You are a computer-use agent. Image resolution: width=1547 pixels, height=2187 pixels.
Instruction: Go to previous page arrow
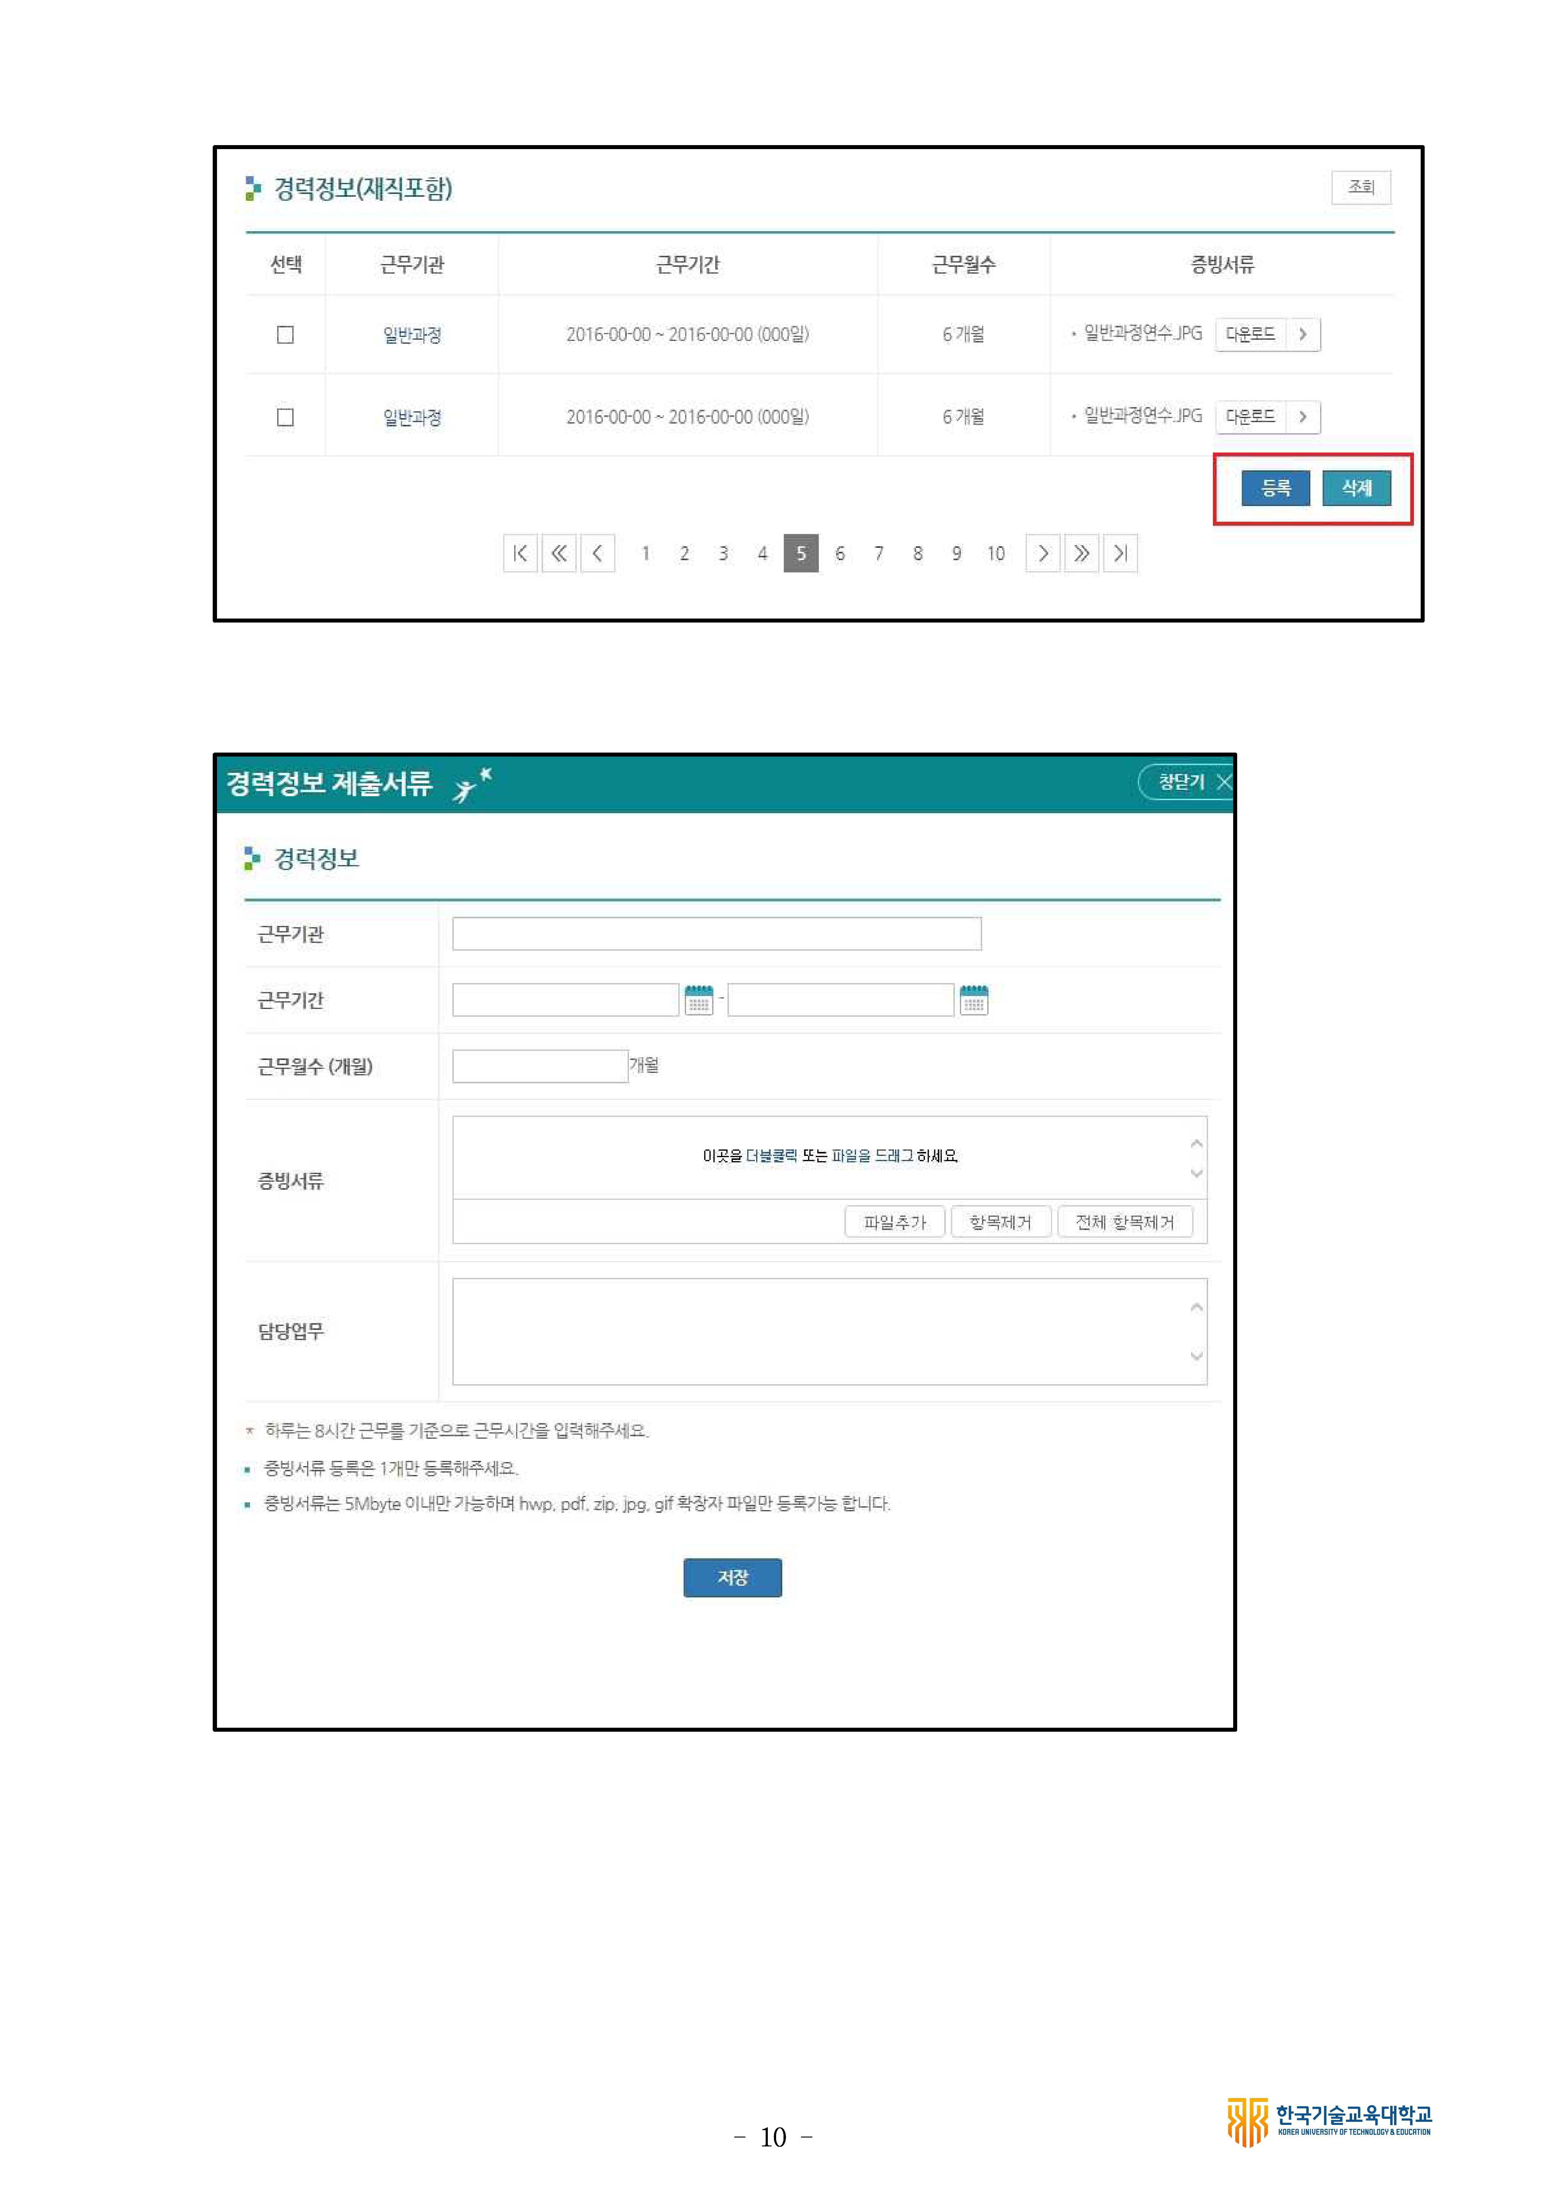[x=597, y=553]
